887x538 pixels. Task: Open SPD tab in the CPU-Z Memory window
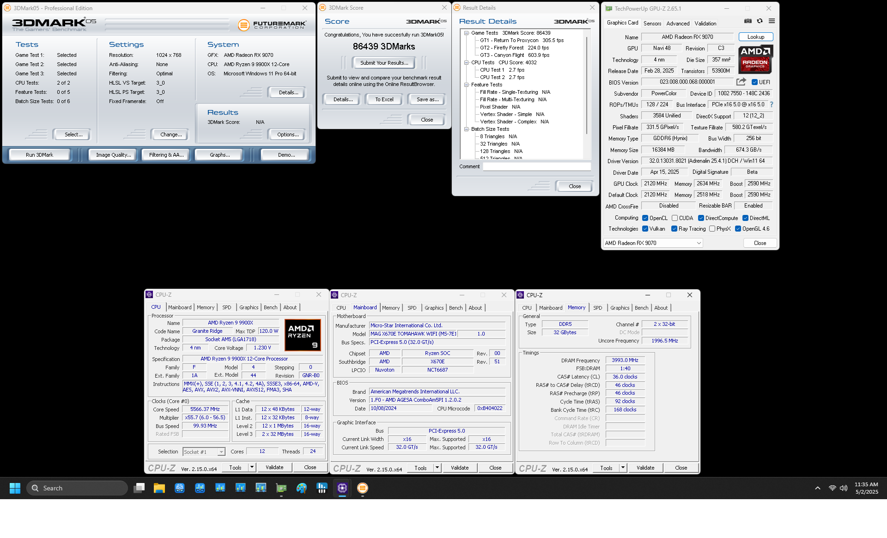pos(598,308)
